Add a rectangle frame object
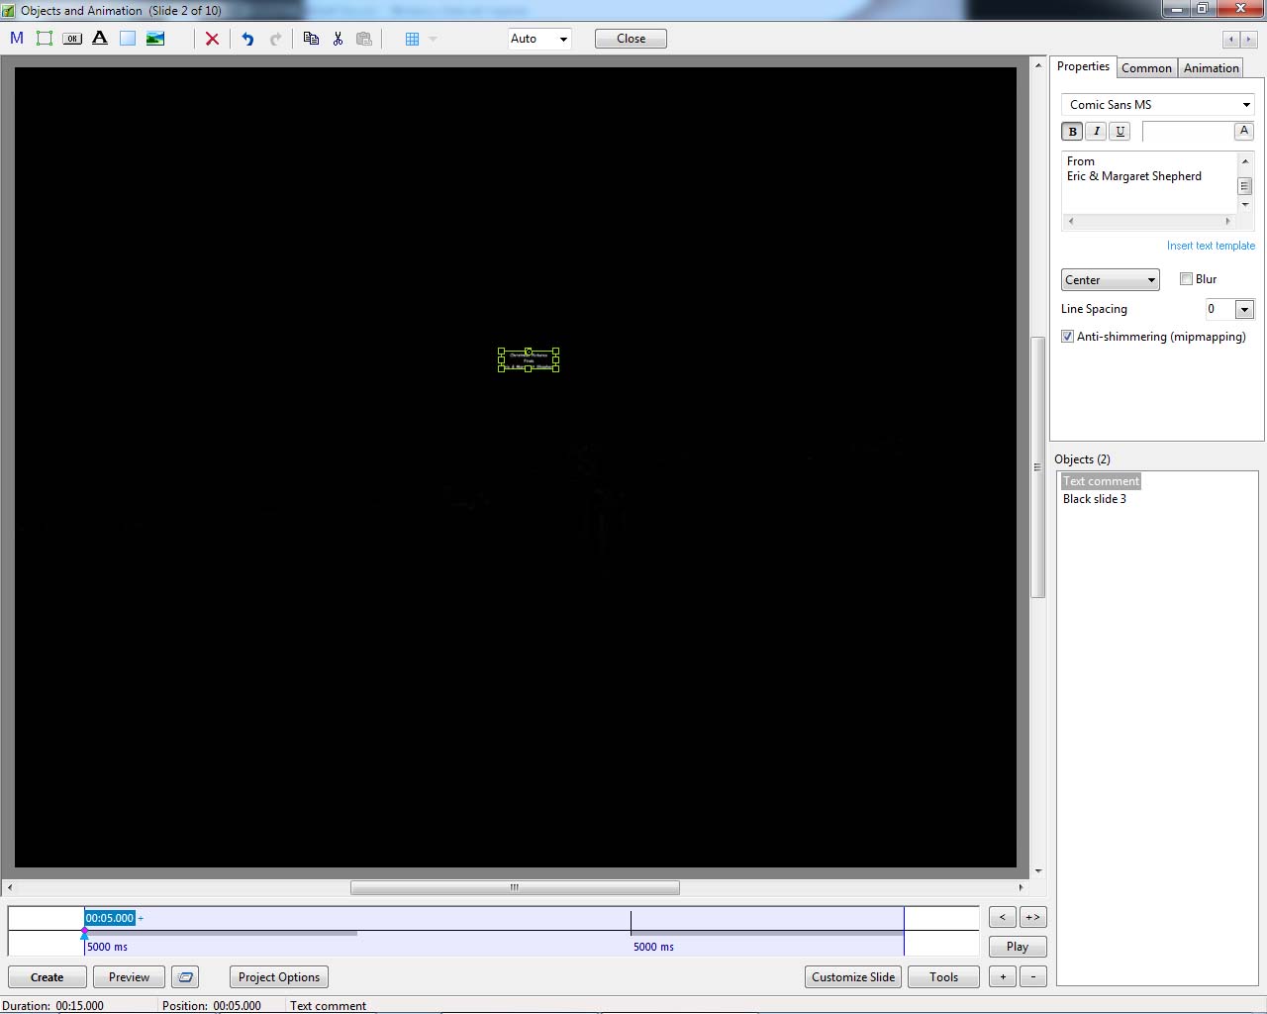The height and width of the screenshot is (1014, 1267). pos(45,39)
